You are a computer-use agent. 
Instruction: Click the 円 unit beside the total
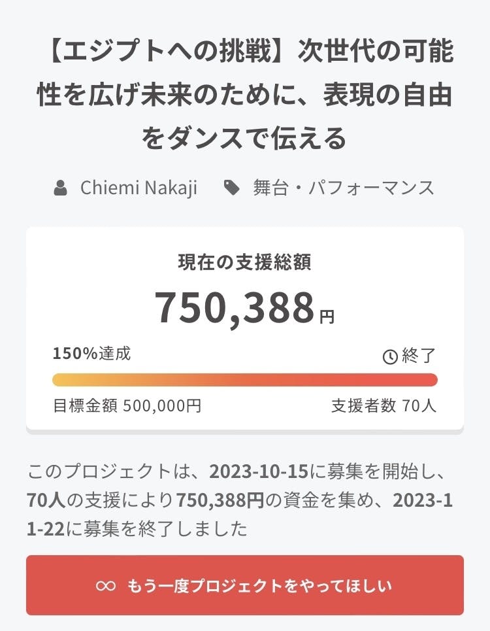327,317
